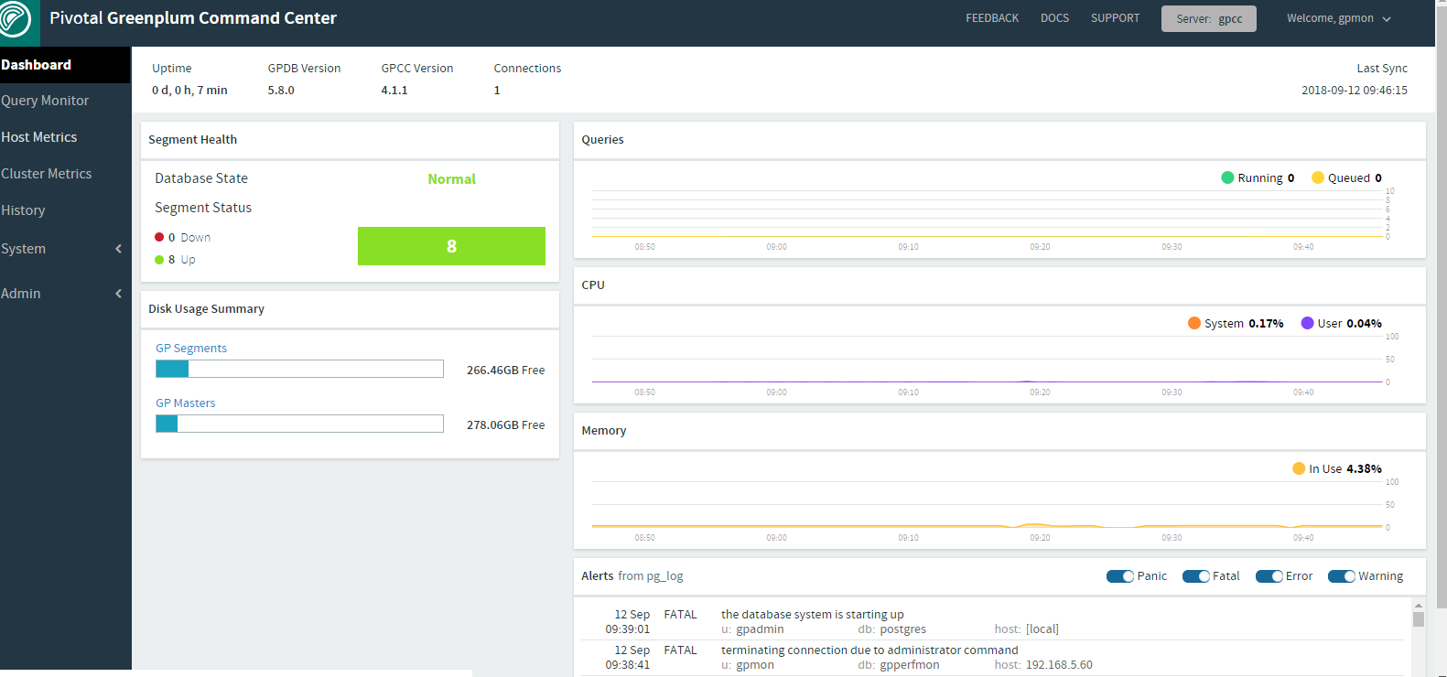Viewport: 1447px width, 677px height.
Task: Open the GP Masters disk link
Action: [x=186, y=403]
